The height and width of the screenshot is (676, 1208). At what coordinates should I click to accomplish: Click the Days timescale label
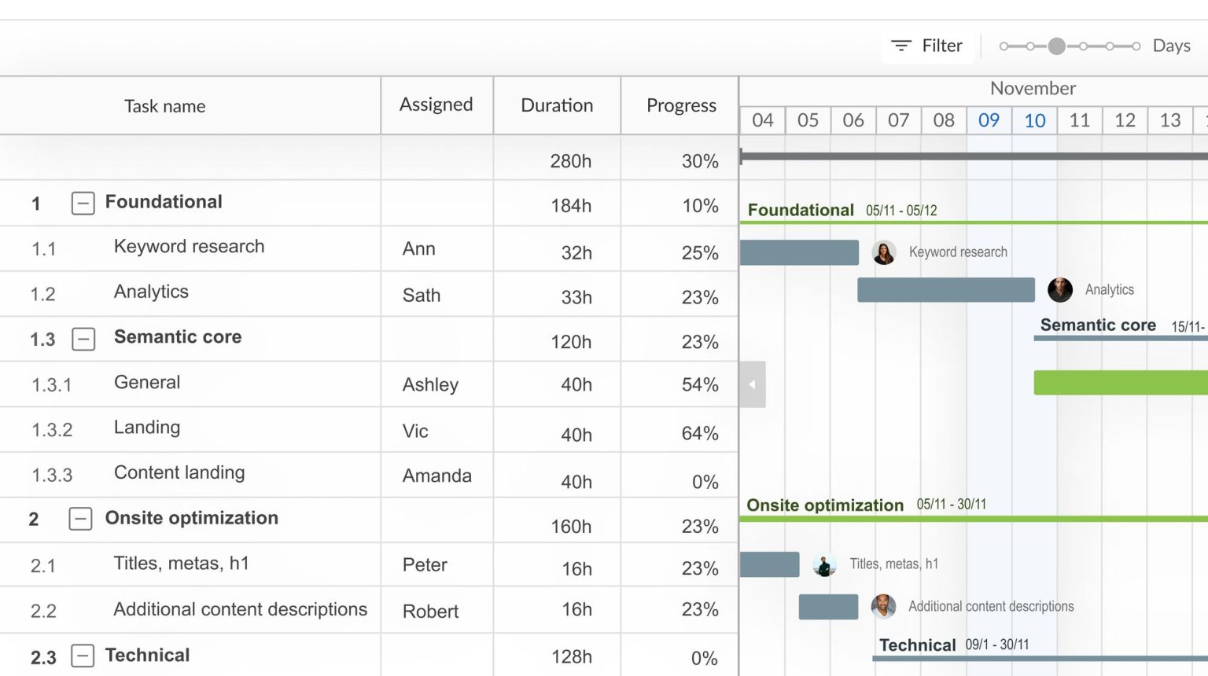(x=1171, y=46)
